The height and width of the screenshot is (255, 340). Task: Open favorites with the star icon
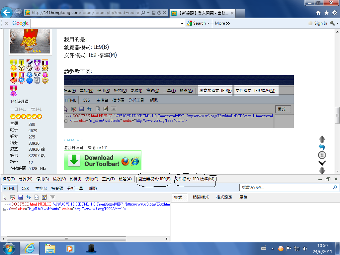tap(326, 13)
